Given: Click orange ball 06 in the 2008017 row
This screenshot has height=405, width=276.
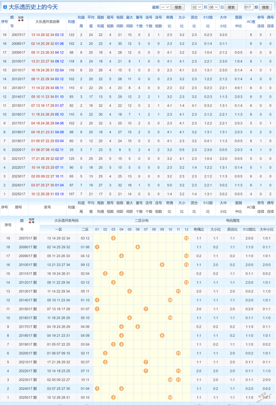Looking at the screenshot, I should [x=138, y=247].
